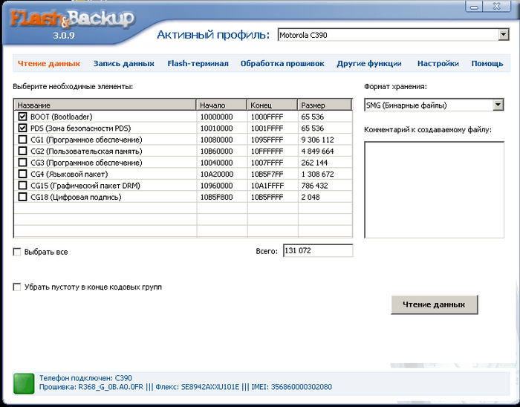Switch to the 'Чтение данных' tab
The image size is (520, 407).
coord(49,63)
